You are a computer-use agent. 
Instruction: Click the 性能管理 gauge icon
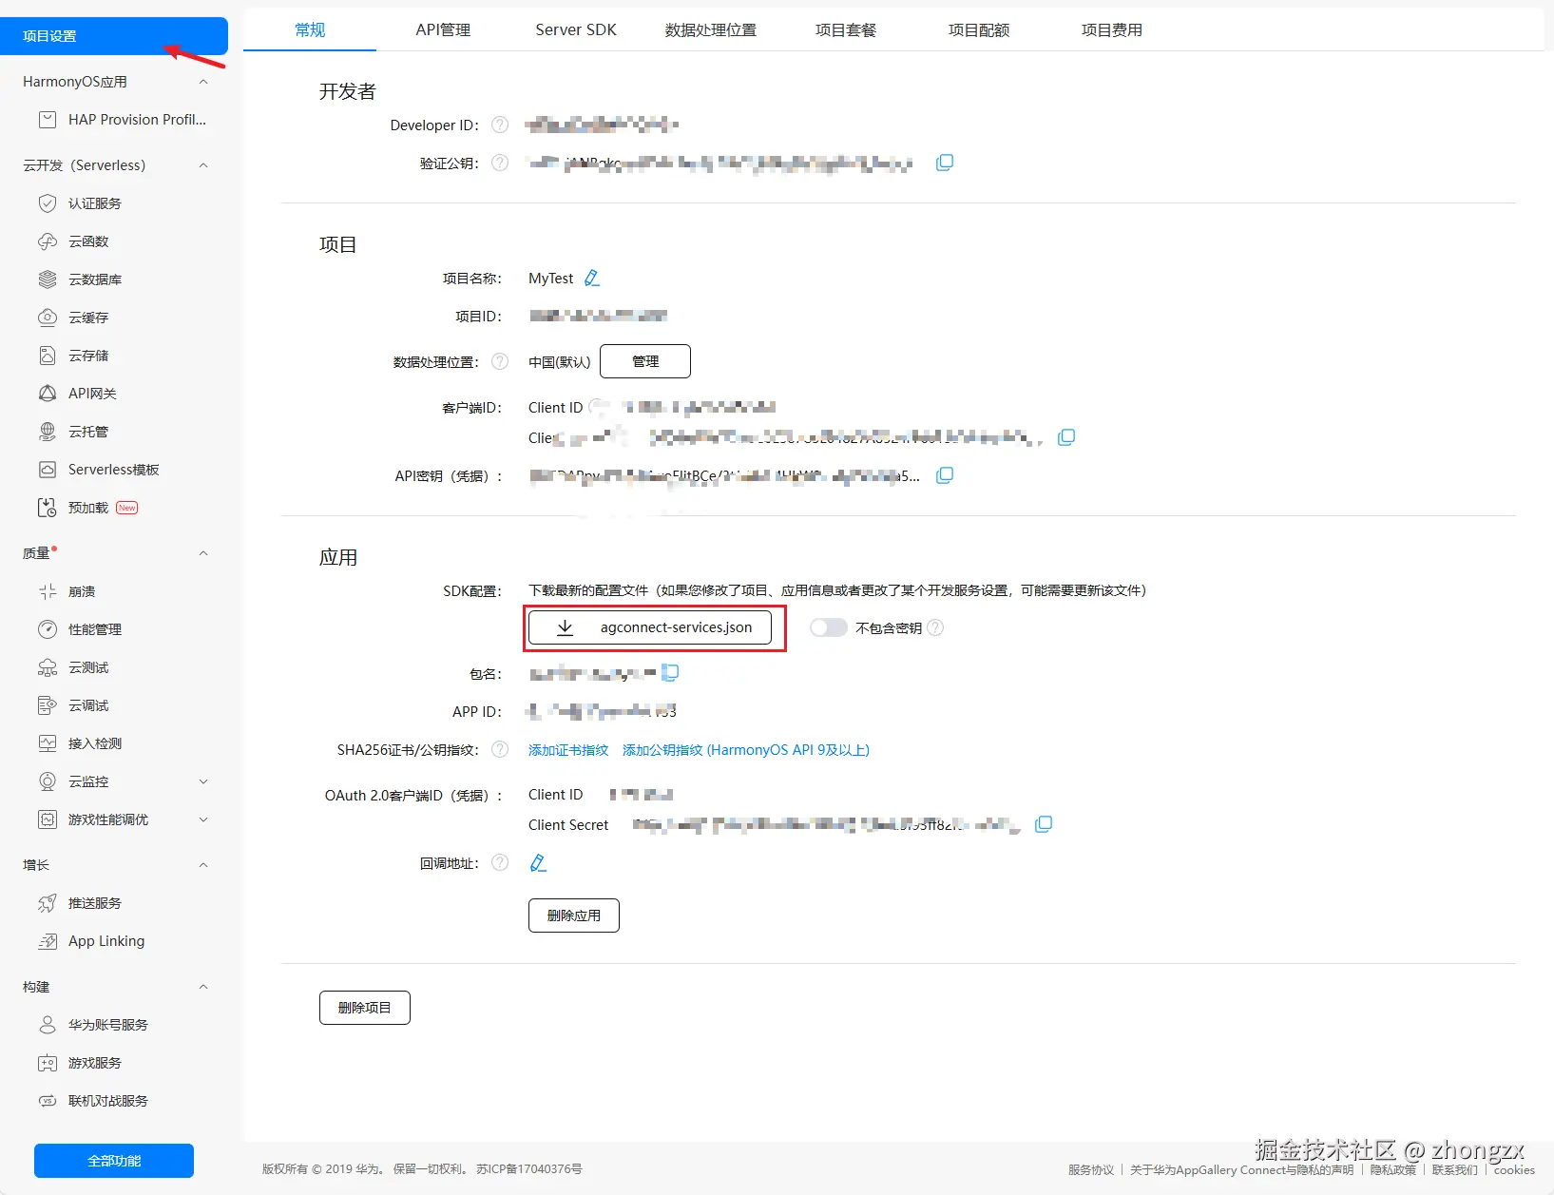pos(48,629)
